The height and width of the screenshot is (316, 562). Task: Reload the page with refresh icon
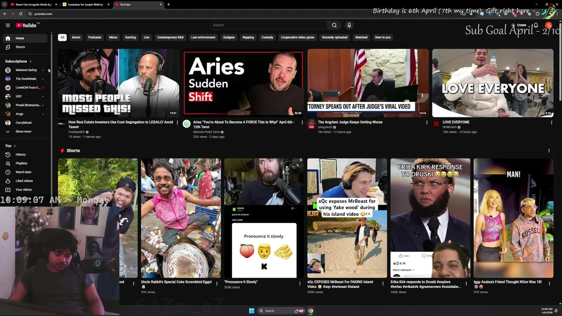21,14
